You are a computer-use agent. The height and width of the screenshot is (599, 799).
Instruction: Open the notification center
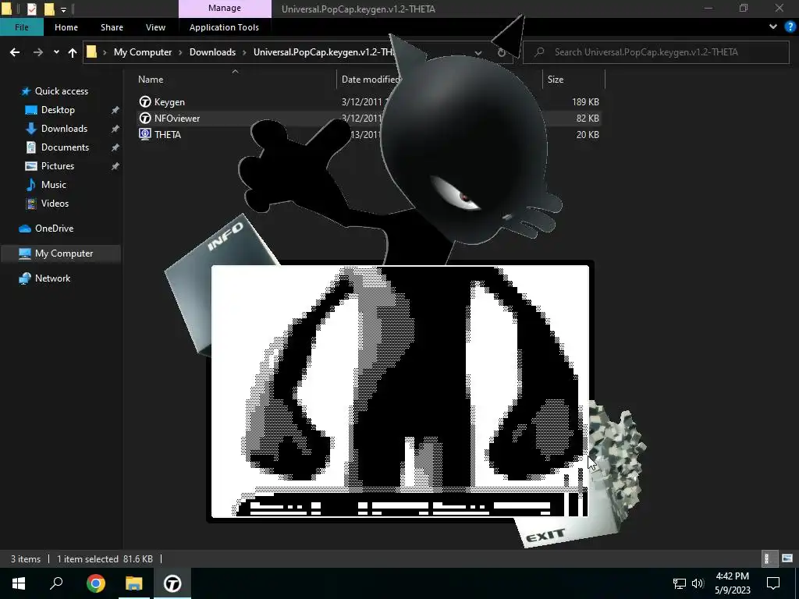773,583
